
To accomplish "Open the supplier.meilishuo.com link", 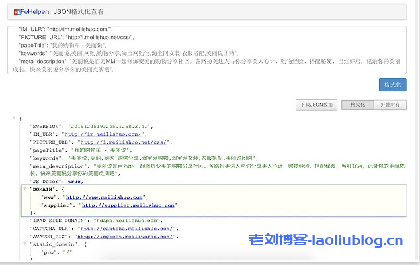I will (x=120, y=205).
